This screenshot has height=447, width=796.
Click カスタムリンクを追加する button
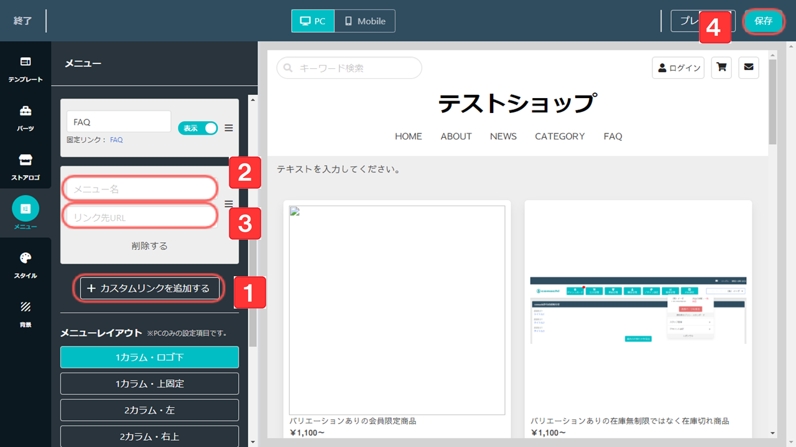pyautogui.click(x=149, y=288)
